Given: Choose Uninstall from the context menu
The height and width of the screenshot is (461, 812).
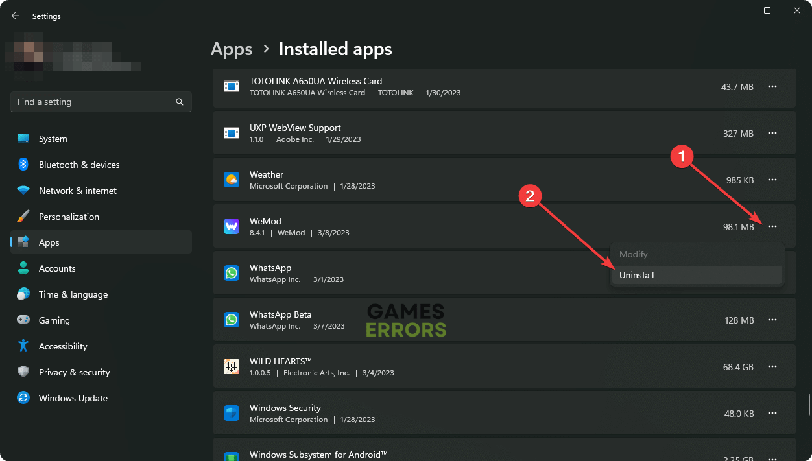Looking at the screenshot, I should [637, 275].
